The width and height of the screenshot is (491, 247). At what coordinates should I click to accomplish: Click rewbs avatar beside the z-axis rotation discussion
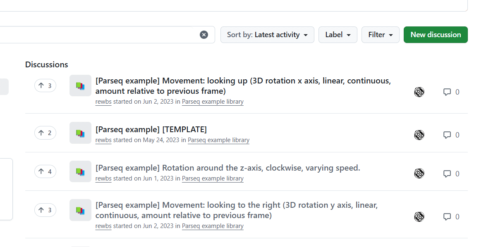(x=419, y=173)
